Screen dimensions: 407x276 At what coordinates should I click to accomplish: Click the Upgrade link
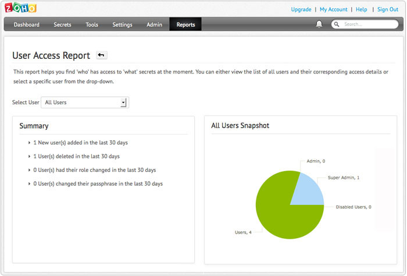click(301, 9)
